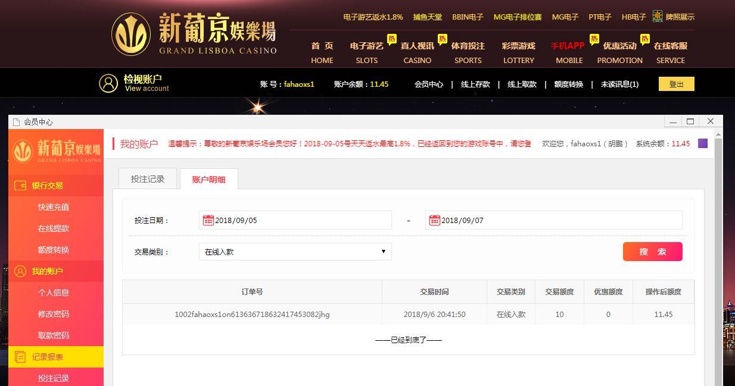Click 电子游艺返水1.8% top link
This screenshot has height=386, width=735.
point(373,17)
